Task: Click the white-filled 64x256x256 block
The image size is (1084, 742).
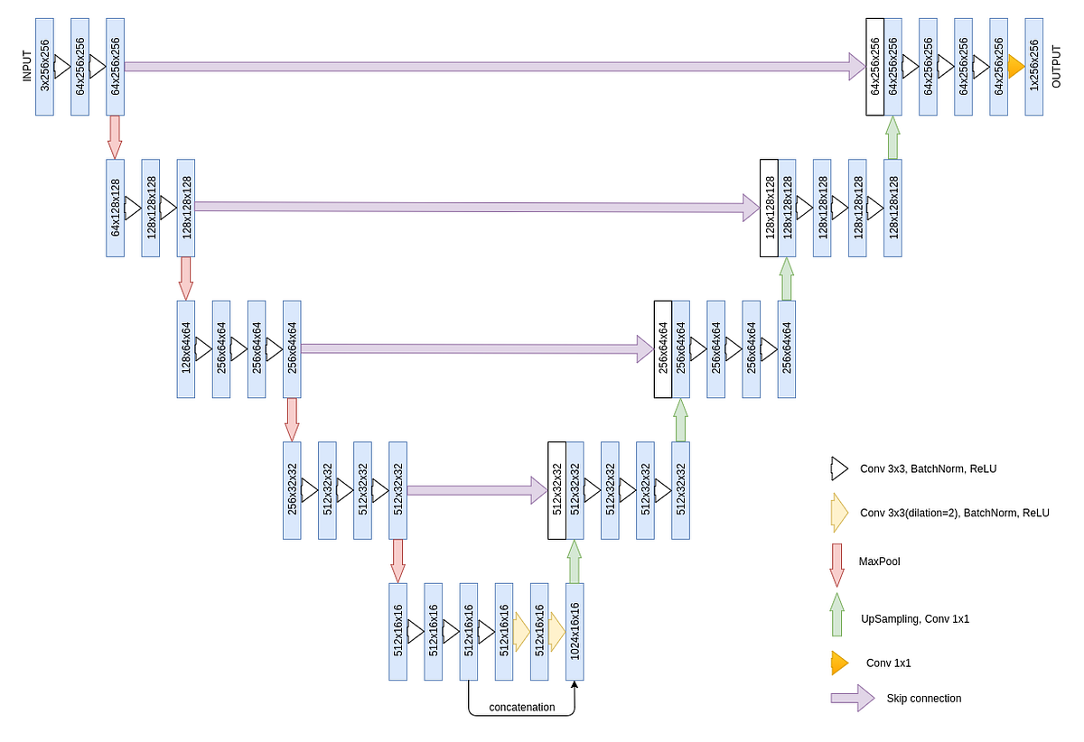Action: click(x=874, y=66)
